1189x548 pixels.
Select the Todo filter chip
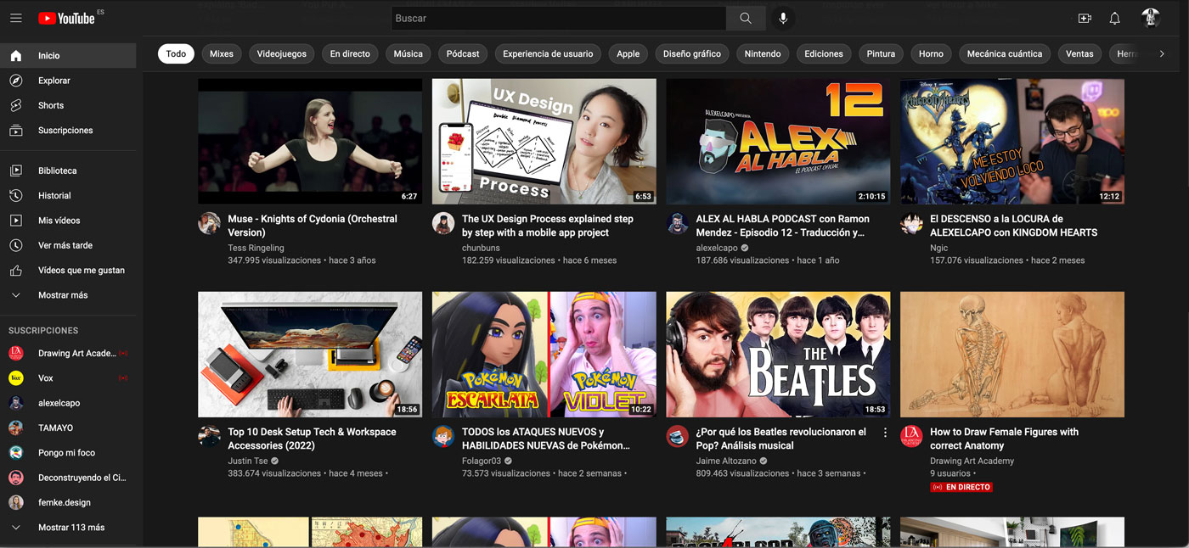(176, 53)
